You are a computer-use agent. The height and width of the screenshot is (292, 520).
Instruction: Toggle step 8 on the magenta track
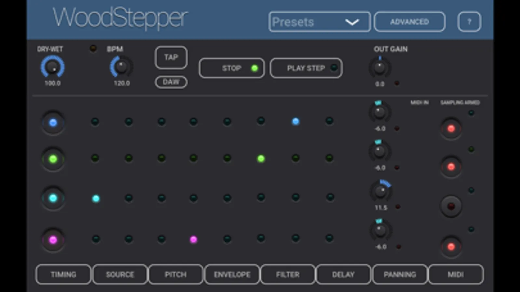coord(329,238)
